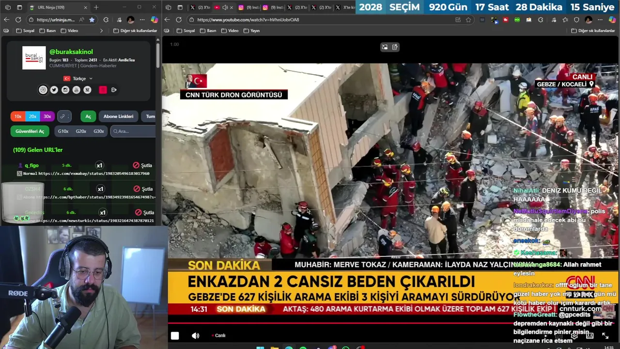Open the extensions puzzle icon in YouTube window
Image resolution: width=620 pixels, height=349 pixels.
[541, 20]
